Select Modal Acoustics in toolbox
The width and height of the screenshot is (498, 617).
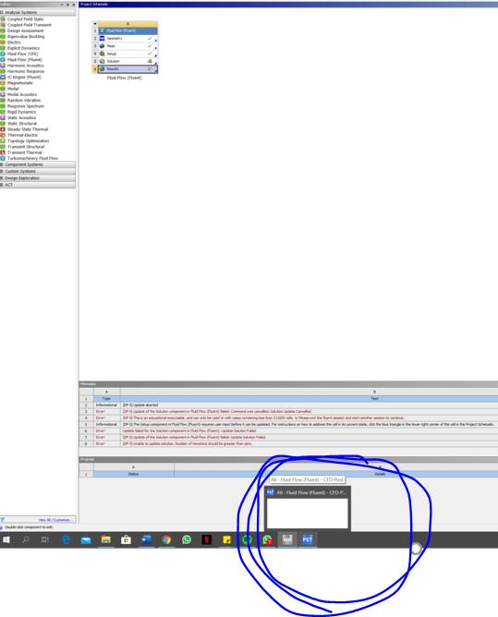[22, 94]
